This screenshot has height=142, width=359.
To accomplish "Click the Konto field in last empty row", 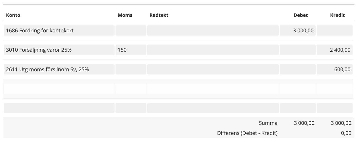I will [x=59, y=108].
